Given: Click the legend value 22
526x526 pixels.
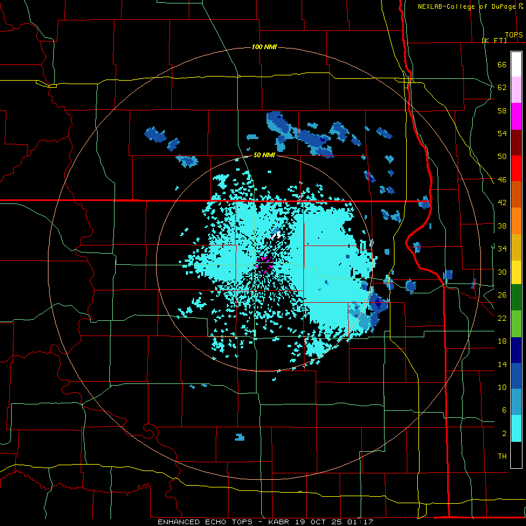Looking at the screenshot, I should pyautogui.click(x=502, y=318).
